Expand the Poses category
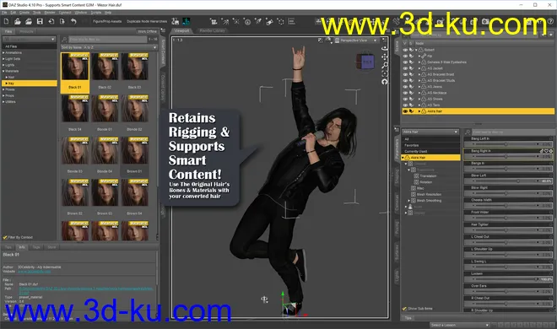This screenshot has height=329, width=557. [3, 89]
